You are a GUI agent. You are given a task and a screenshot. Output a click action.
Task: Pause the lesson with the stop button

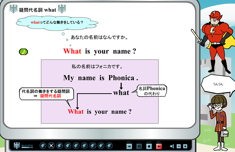[139, 146]
